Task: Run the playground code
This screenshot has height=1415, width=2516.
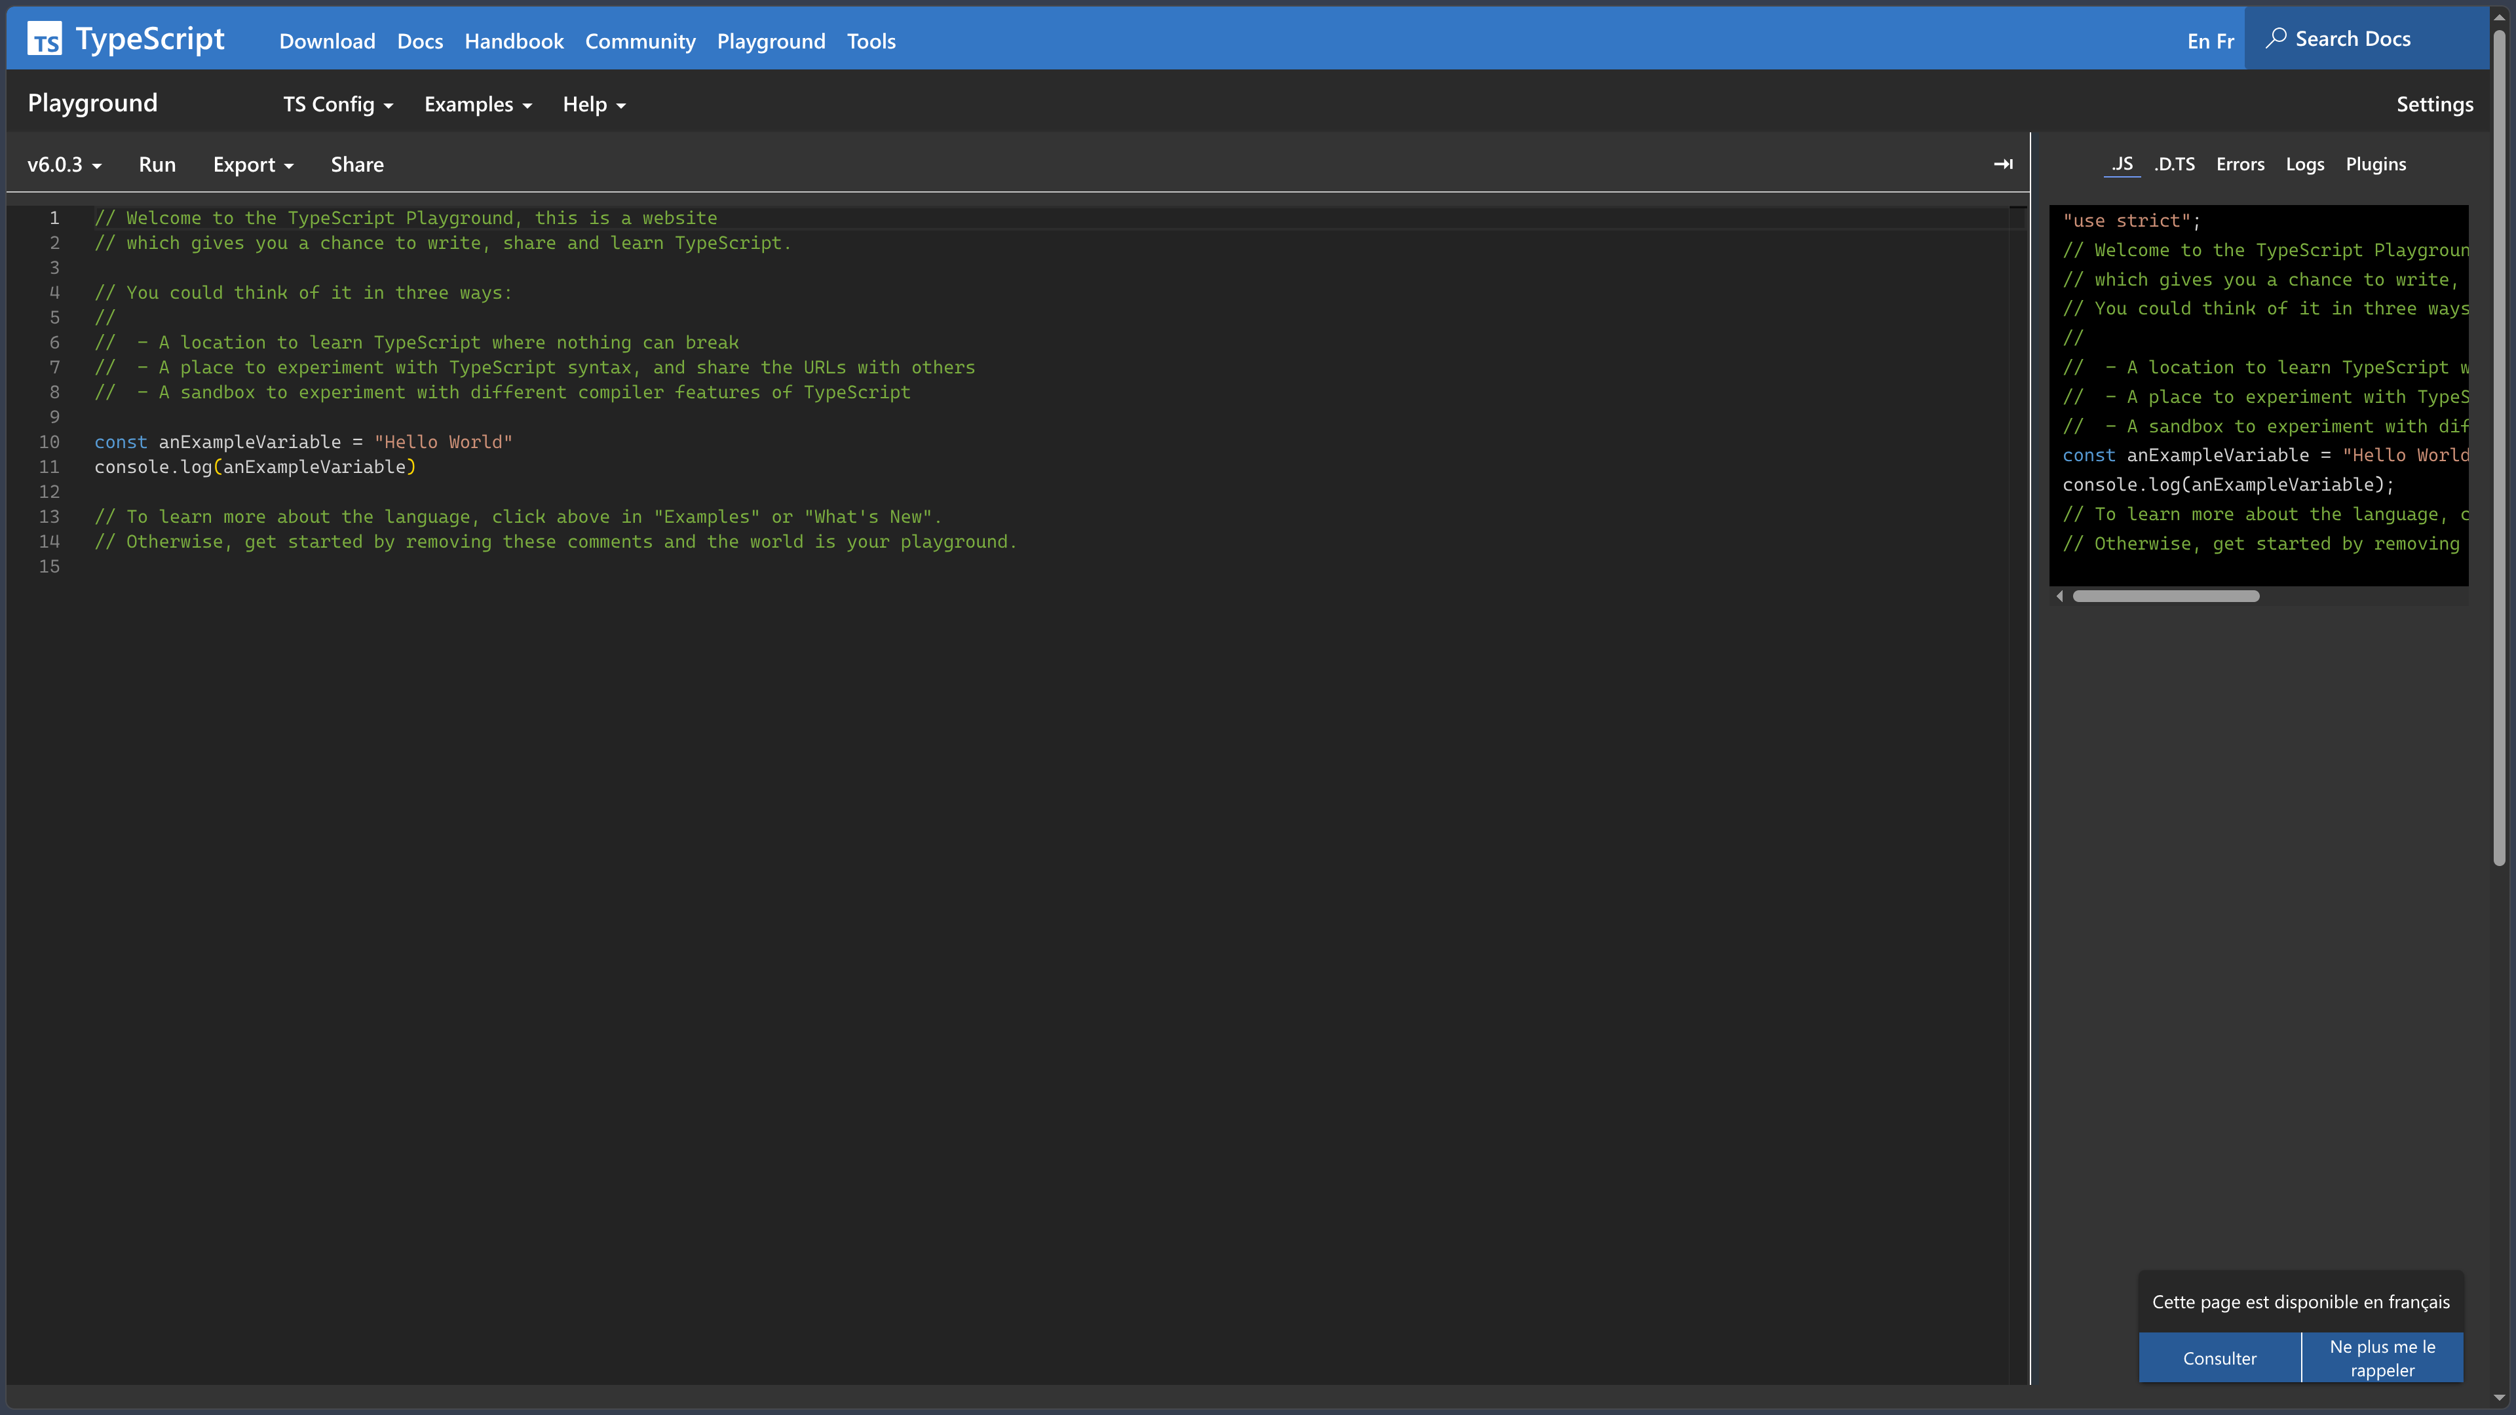Action: pos(157,165)
